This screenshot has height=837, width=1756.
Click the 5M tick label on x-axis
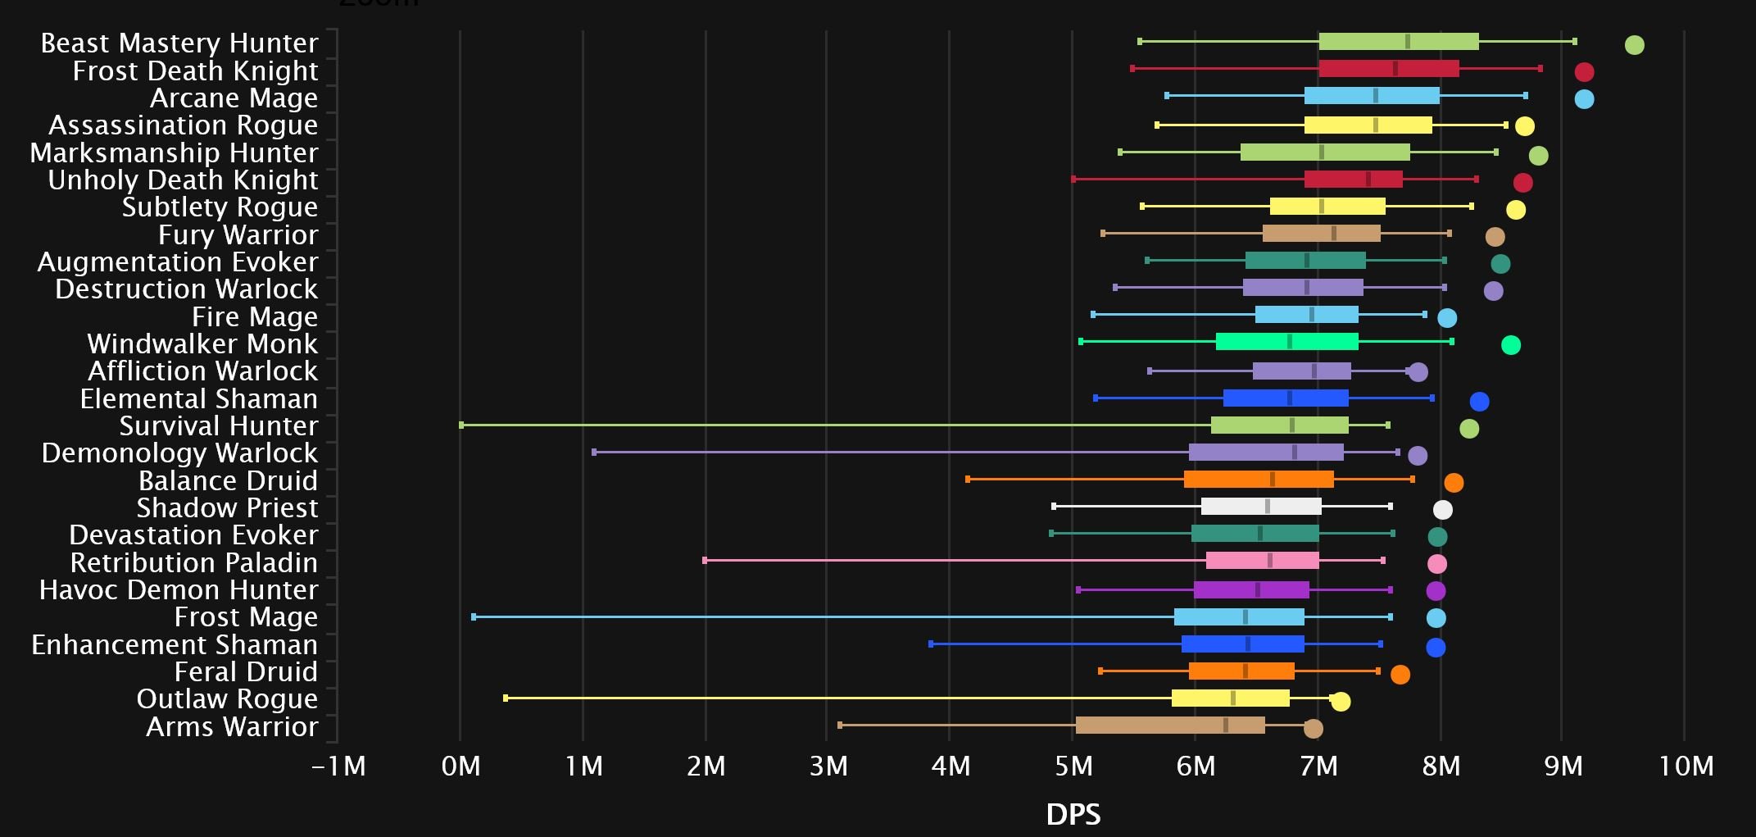[1073, 766]
